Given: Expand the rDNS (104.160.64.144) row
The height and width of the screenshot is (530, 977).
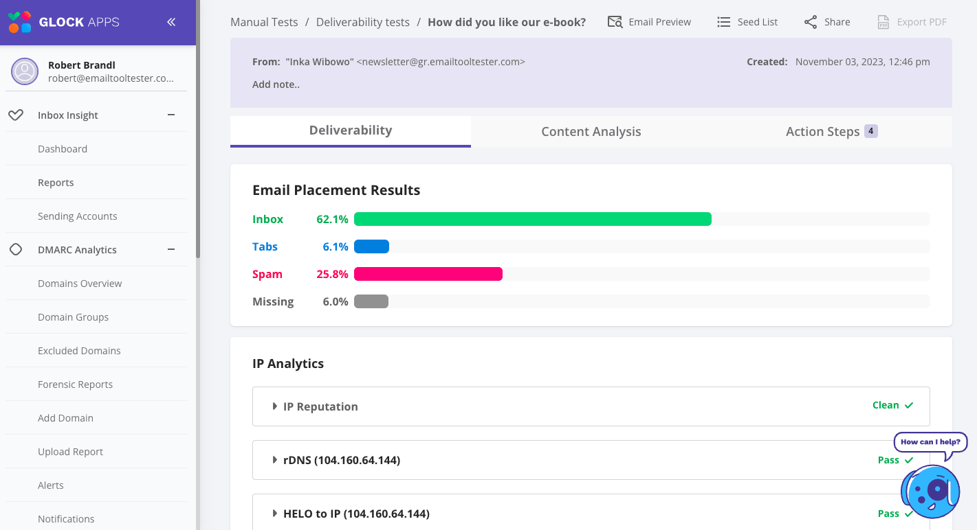Looking at the screenshot, I should (x=275, y=460).
